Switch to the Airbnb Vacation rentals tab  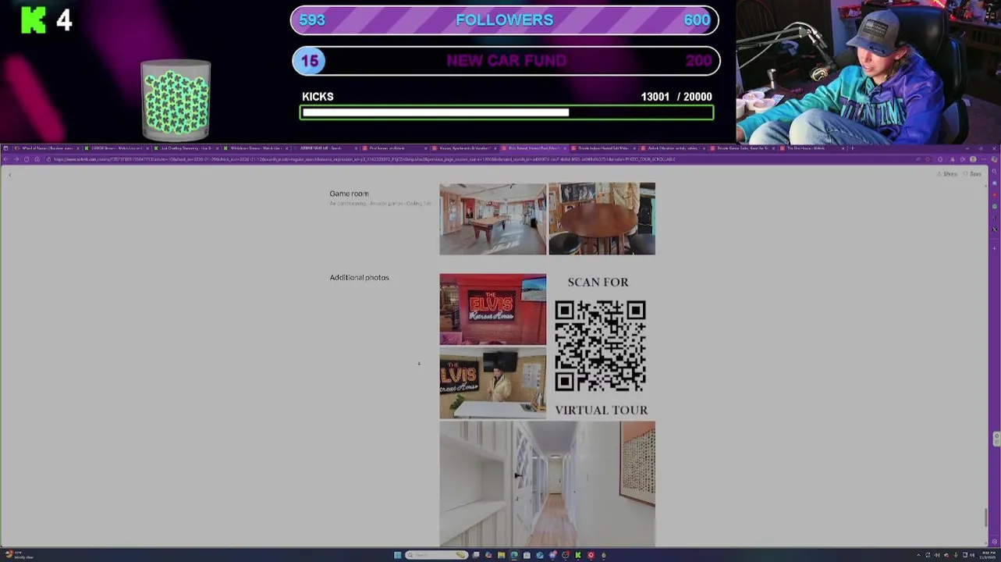coord(675,148)
